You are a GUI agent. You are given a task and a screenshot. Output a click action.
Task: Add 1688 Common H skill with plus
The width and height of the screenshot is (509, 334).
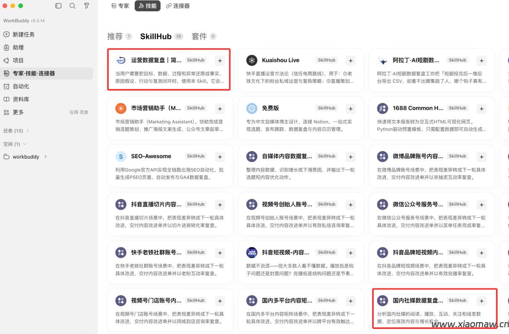(482, 109)
